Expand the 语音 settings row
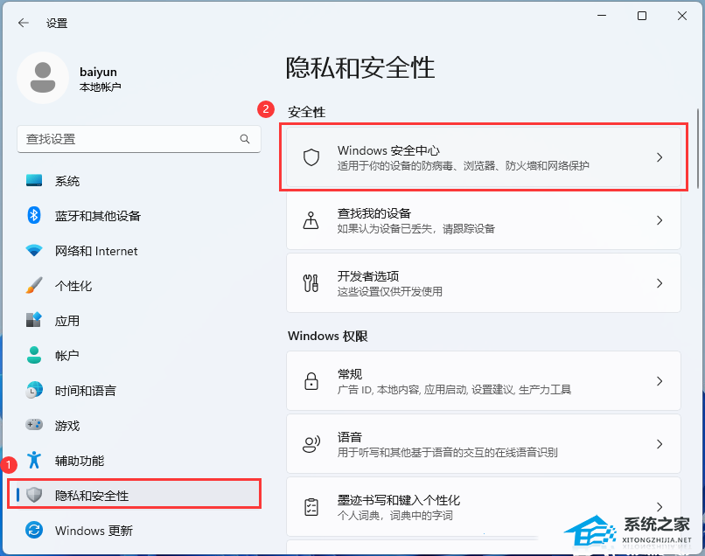Viewport: 705px width, 556px height. tap(484, 443)
